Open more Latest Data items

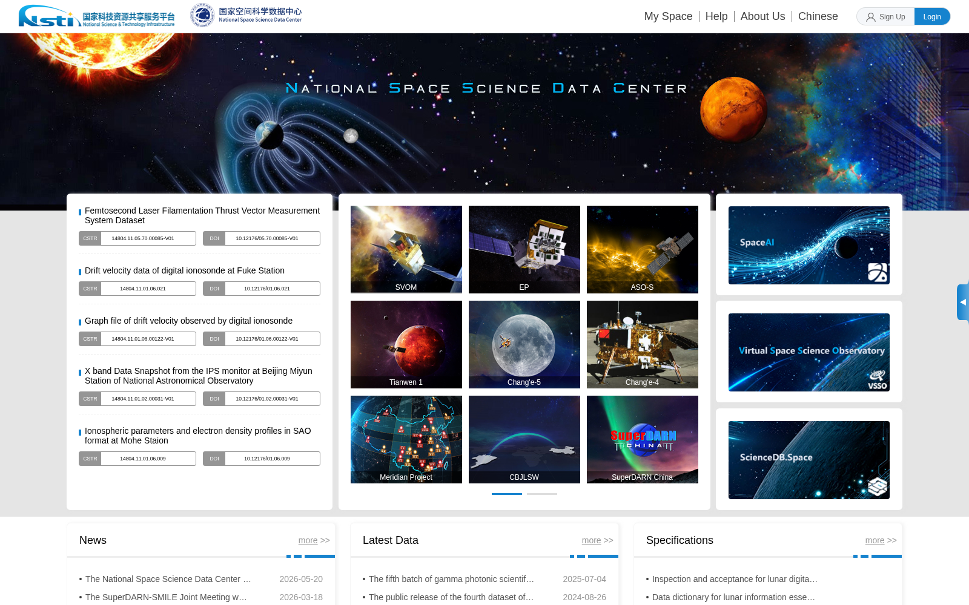point(597,540)
